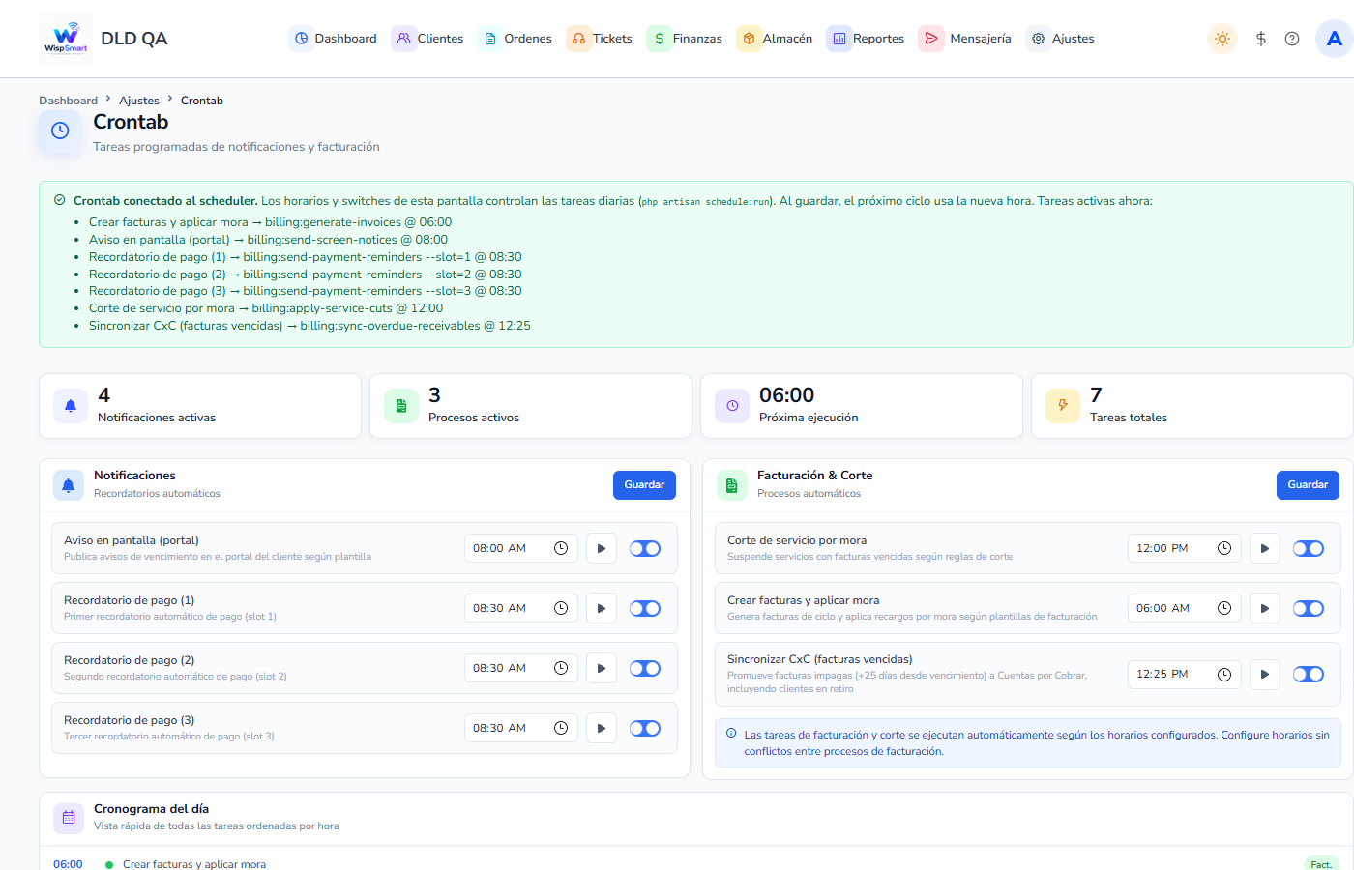Run 'Aviso en pantalla (portal)' task now
Screen dimensions: 1354x870
coord(602,548)
